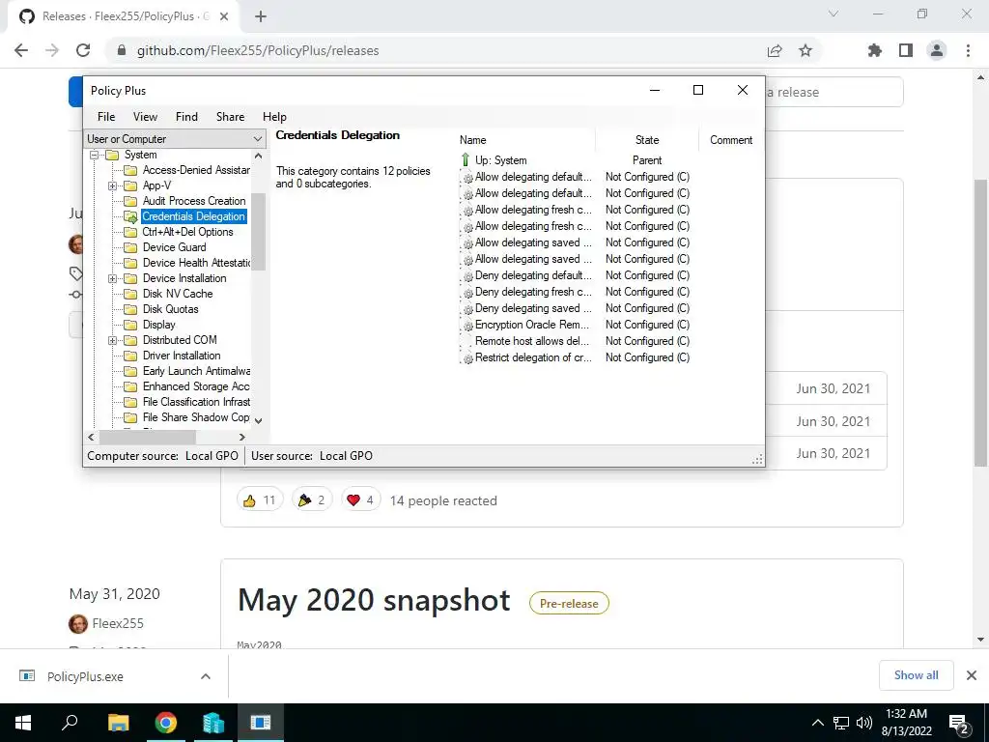This screenshot has height=742, width=989.
Task: Click tree scrollbar up arrow
Action: tap(259, 156)
